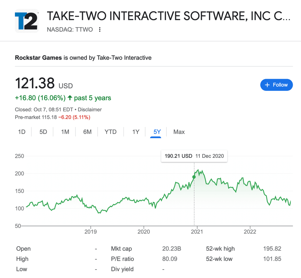
Task: Show the 1Y chart range
Action: click(136, 132)
